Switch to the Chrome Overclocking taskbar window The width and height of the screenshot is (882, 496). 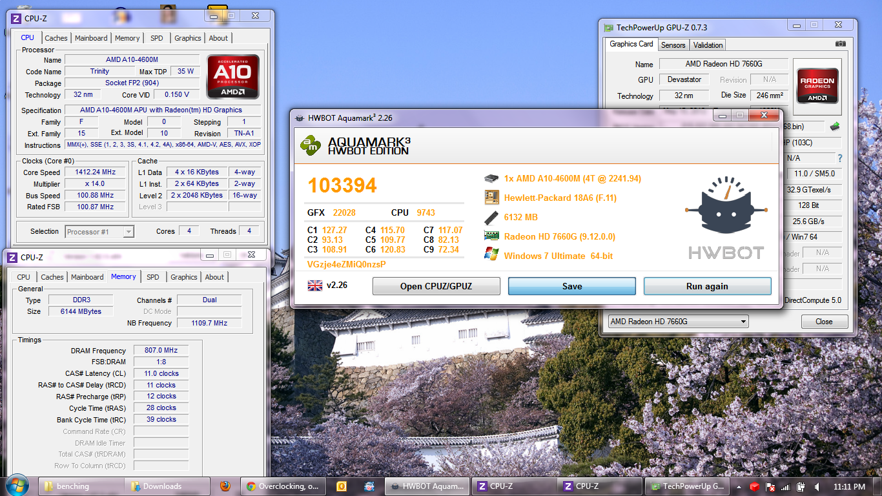[282, 486]
